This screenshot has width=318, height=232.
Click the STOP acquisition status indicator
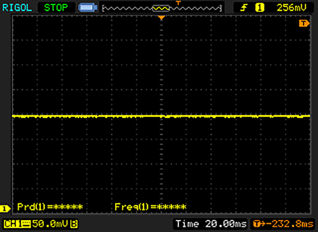(x=56, y=8)
